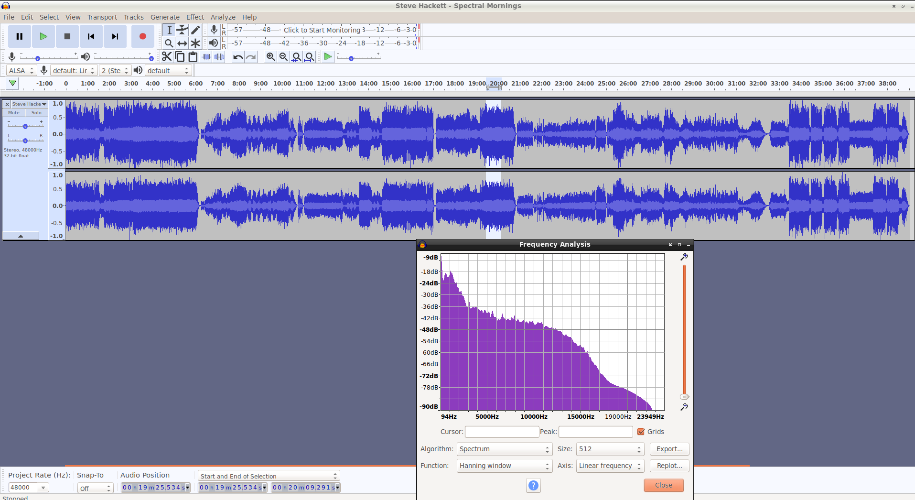Open the Function Hanning window dropdown
The height and width of the screenshot is (500, 915).
point(505,466)
